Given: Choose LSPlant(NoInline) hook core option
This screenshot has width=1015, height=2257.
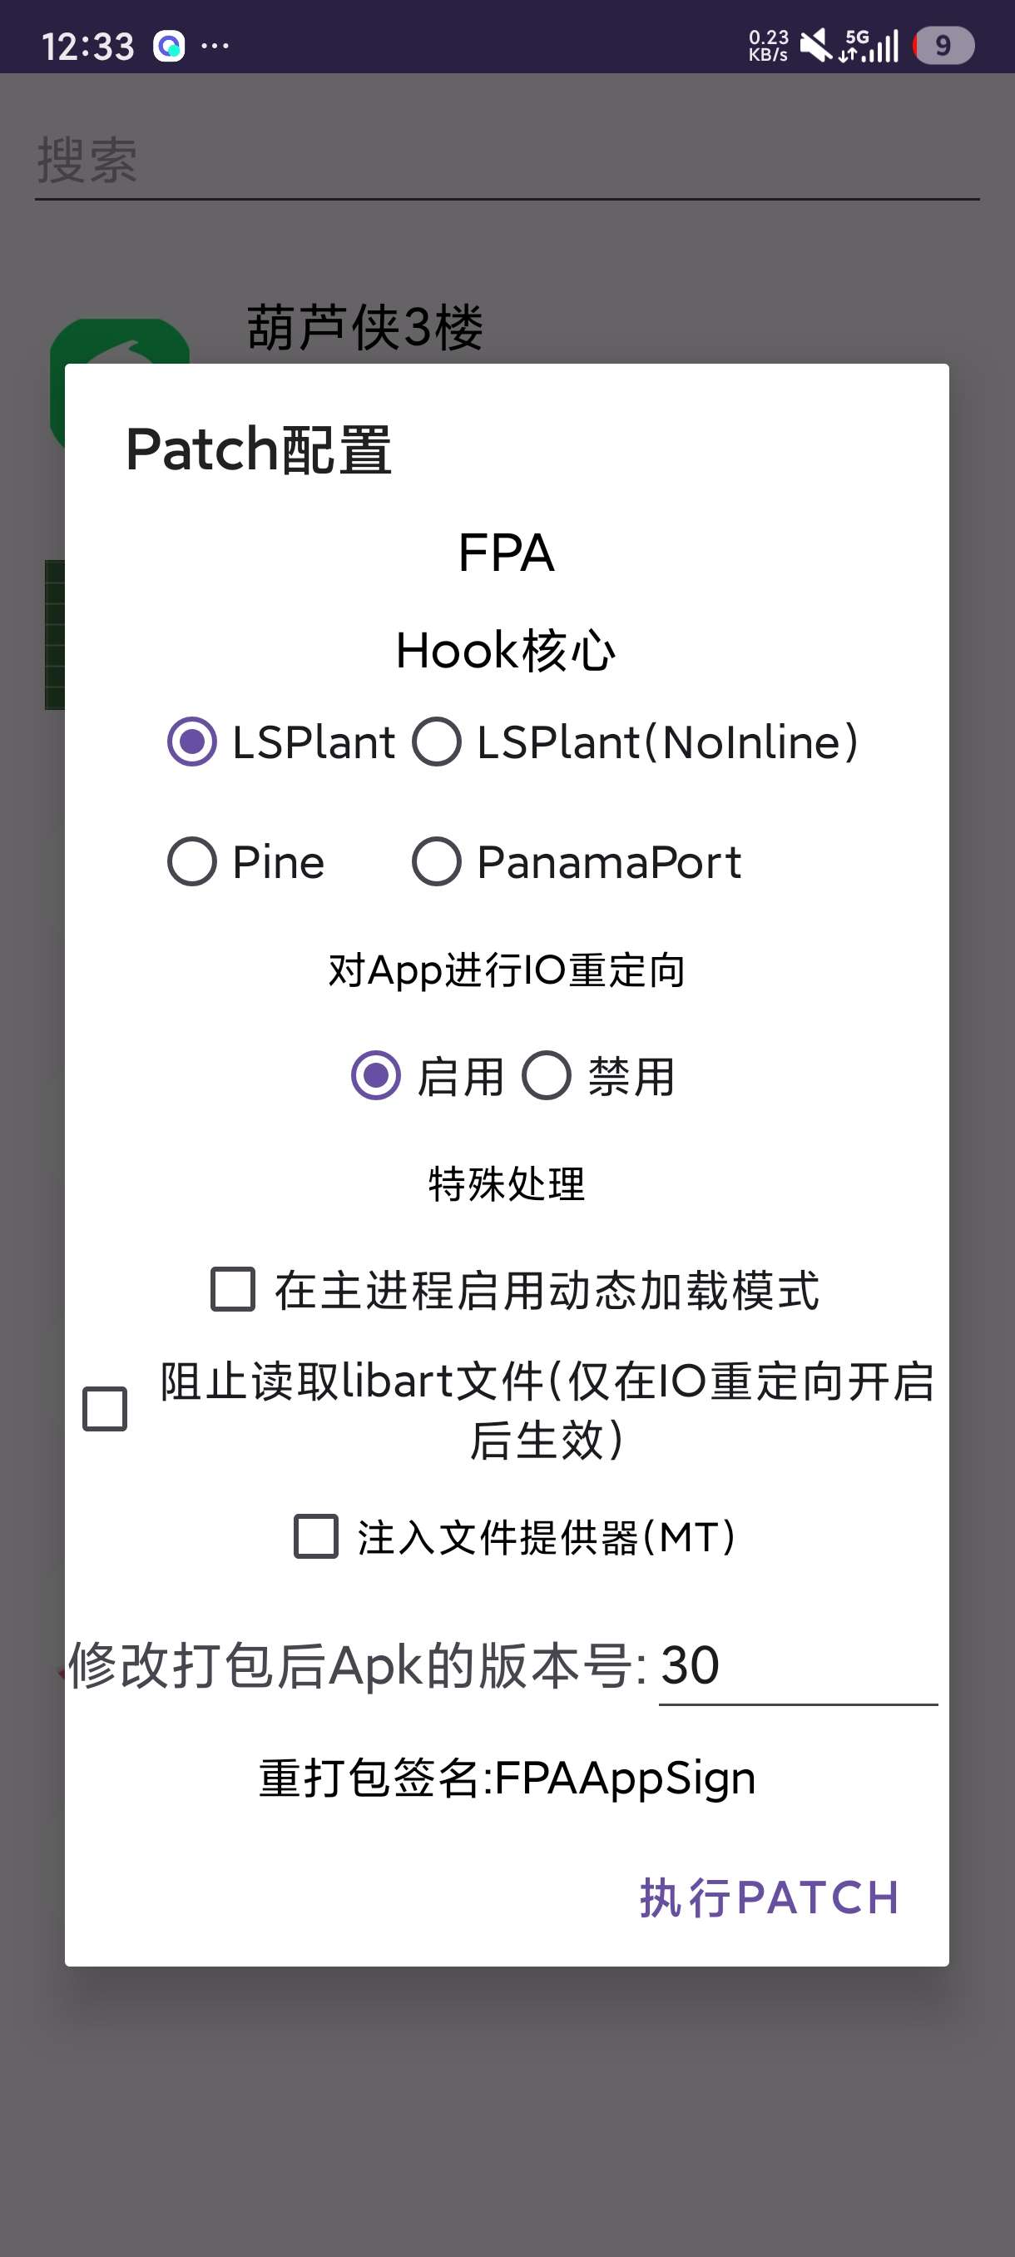Looking at the screenshot, I should click(437, 742).
